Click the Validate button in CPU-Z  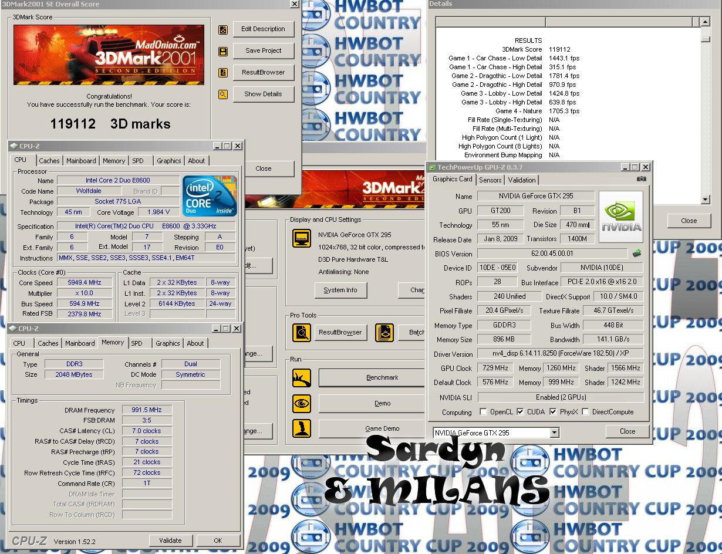tap(171, 541)
